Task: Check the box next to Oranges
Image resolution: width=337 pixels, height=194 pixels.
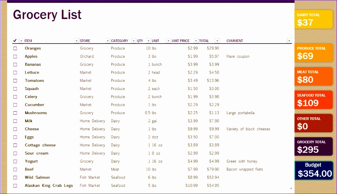Action: (x=15, y=49)
